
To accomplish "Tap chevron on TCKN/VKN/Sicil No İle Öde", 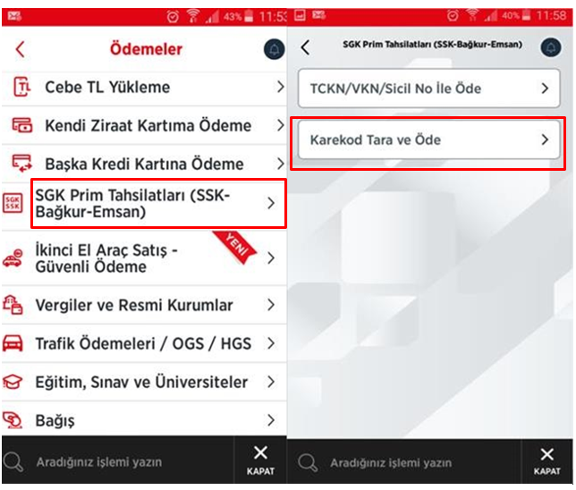I will [546, 89].
